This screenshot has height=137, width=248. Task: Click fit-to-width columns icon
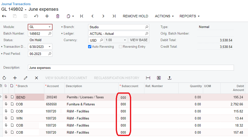(148, 78)
